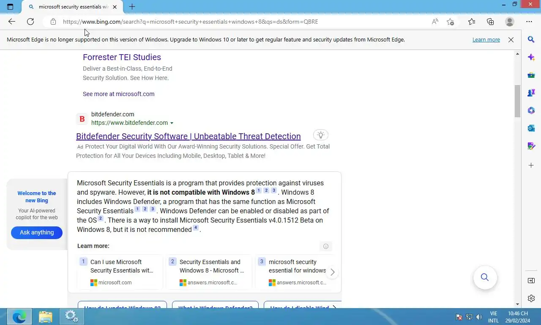Open the sidebar icon just below Outlook
This screenshot has width=541, height=325.
531,146
